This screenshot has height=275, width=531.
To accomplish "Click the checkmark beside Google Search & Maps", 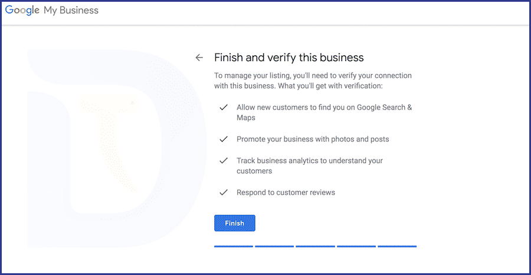I will pyautogui.click(x=224, y=107).
